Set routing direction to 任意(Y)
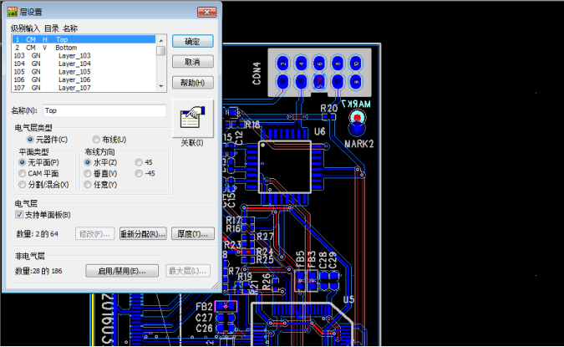The image size is (564, 347). [x=100, y=185]
